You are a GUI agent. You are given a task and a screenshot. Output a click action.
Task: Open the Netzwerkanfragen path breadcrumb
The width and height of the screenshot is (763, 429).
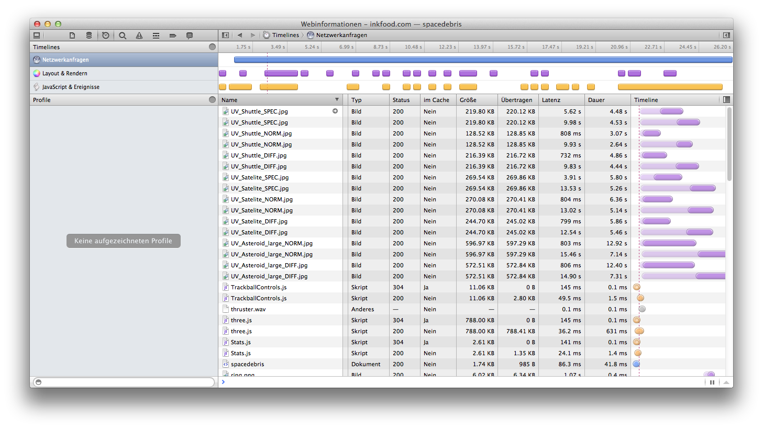(x=337, y=35)
